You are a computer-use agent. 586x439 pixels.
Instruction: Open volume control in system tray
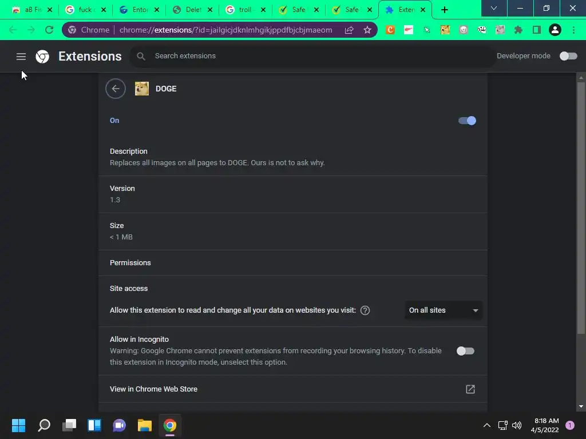point(517,425)
